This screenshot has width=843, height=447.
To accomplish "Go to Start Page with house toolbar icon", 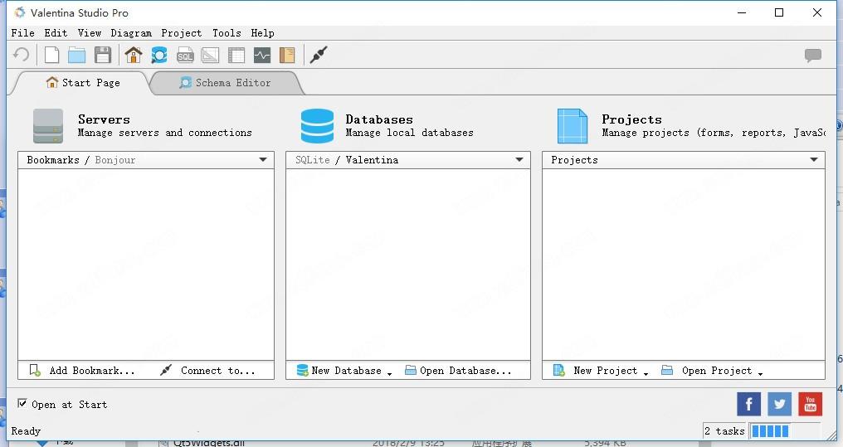I will pos(134,55).
